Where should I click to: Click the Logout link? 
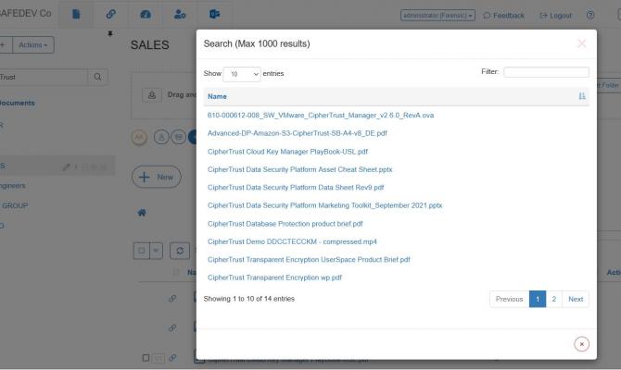(x=555, y=16)
